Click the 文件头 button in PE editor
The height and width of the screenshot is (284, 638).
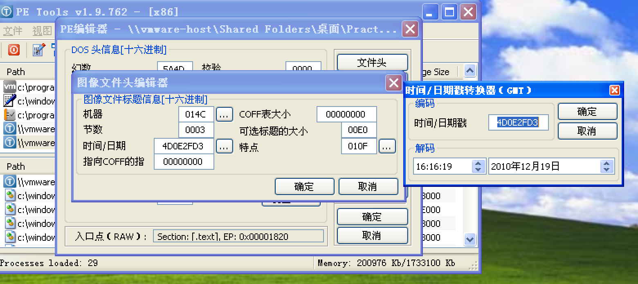371,62
